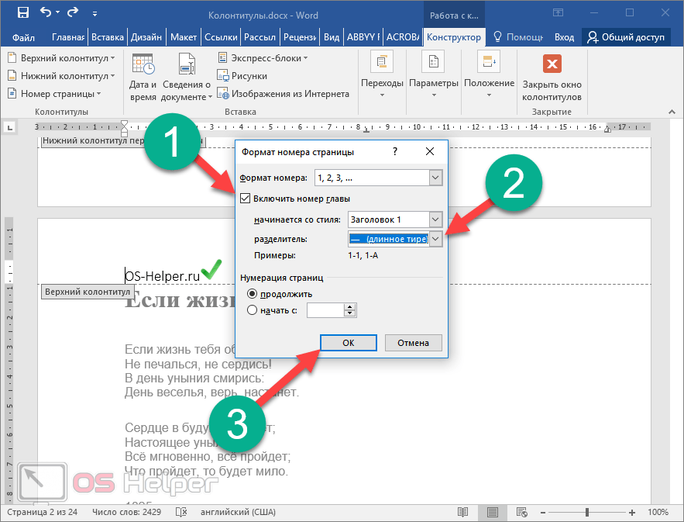Select the Start at radio button
The width and height of the screenshot is (684, 522).
pos(252,310)
